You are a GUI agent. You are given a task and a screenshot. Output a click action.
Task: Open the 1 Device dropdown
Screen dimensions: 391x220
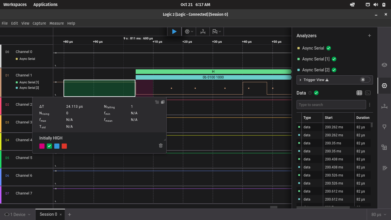18,215
